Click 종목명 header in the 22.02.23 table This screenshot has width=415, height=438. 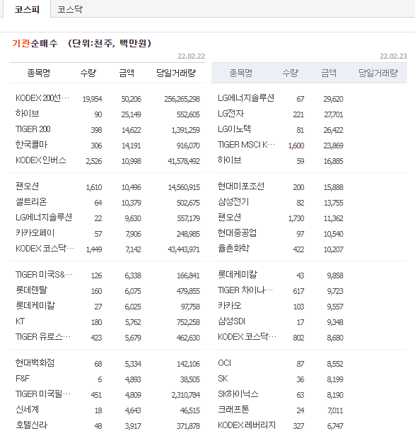click(x=240, y=73)
